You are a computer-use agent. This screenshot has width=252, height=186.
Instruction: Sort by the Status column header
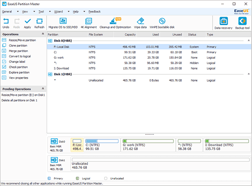[x=194, y=34]
